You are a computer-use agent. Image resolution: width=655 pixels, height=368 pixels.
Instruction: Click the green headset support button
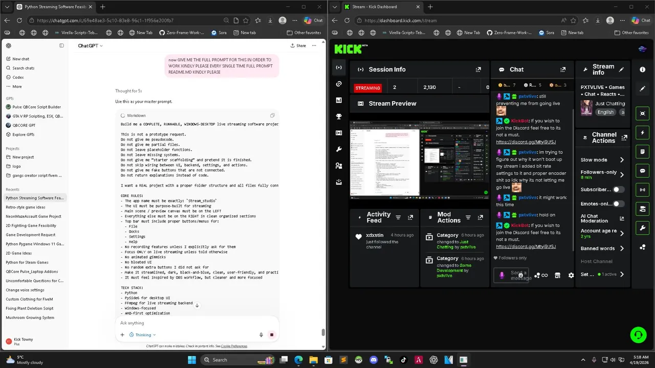click(638, 335)
